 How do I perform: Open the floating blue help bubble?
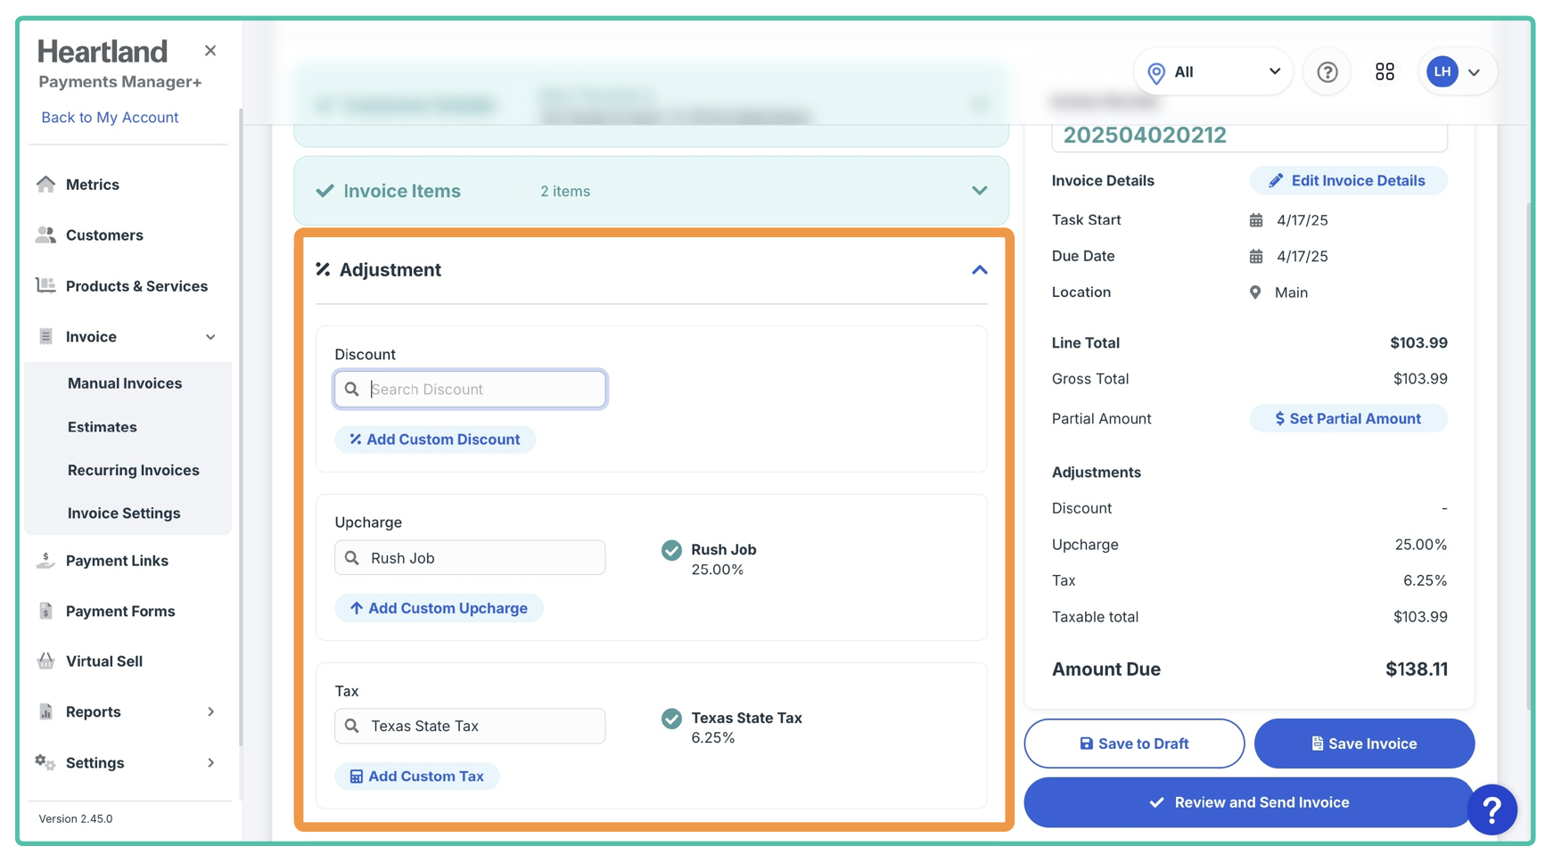click(x=1491, y=809)
